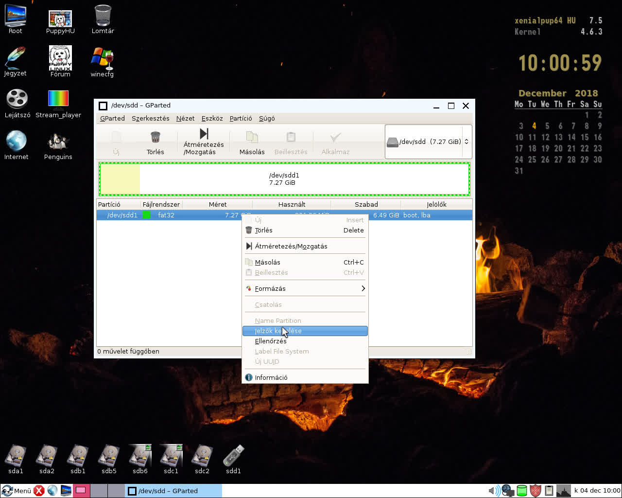Click the globe browser taskbar icon
The height and width of the screenshot is (498, 622).
[x=52, y=491]
